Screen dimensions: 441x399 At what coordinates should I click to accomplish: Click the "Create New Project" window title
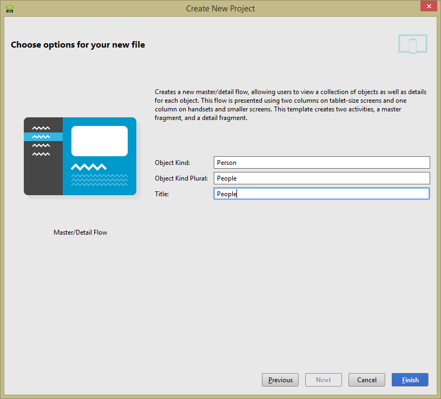click(x=220, y=9)
